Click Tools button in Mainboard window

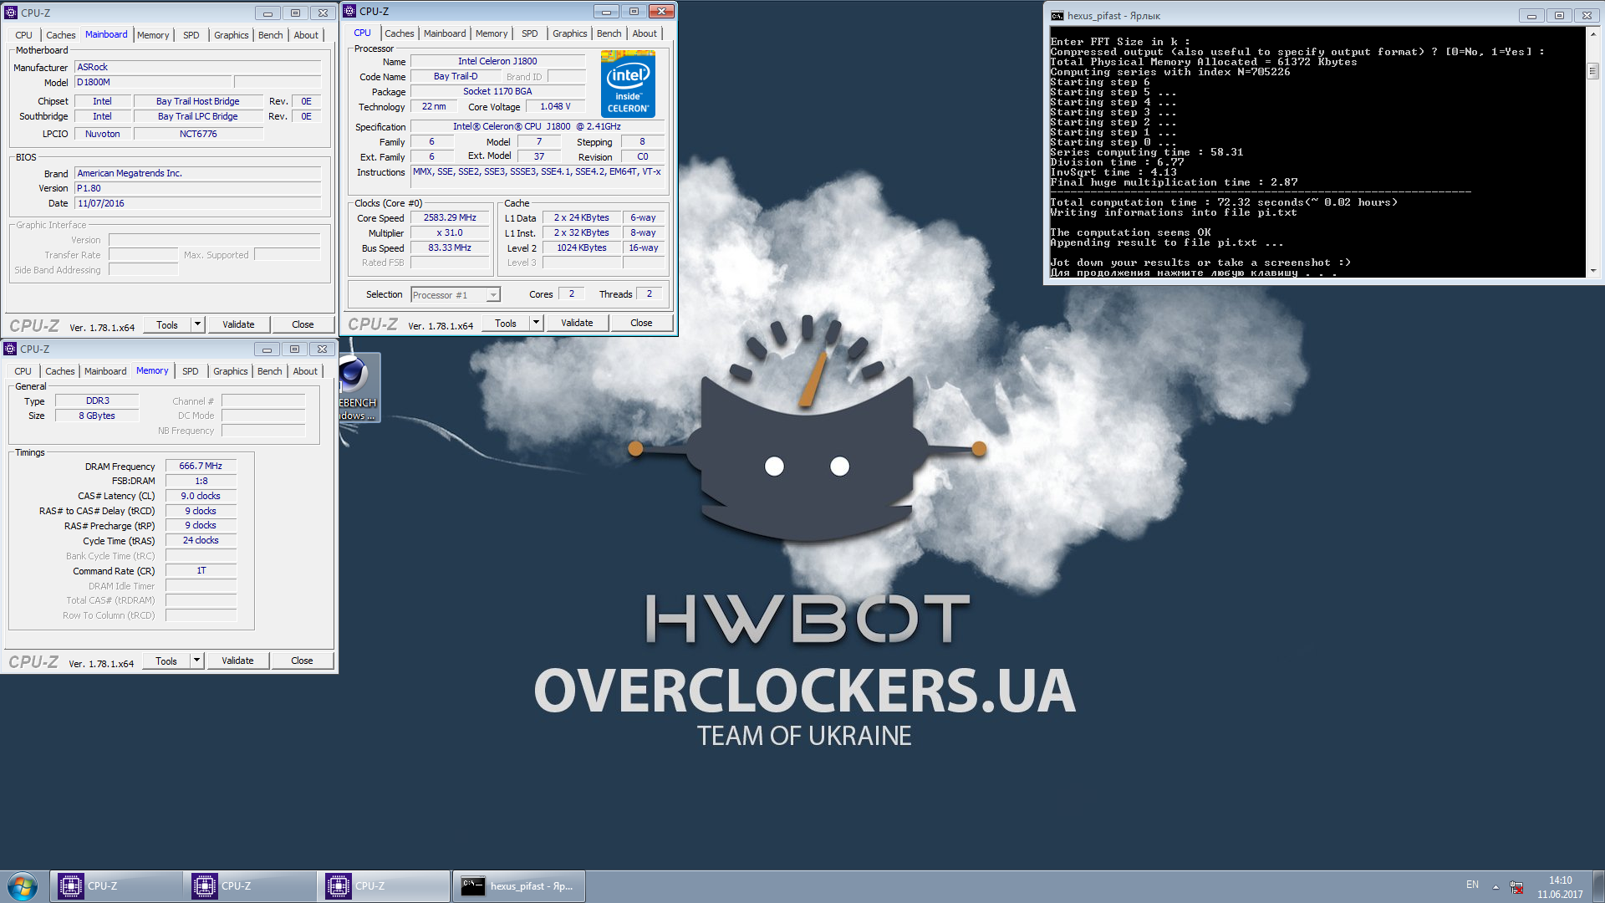(167, 324)
